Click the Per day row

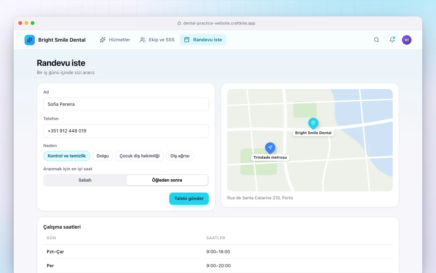click(x=218, y=266)
